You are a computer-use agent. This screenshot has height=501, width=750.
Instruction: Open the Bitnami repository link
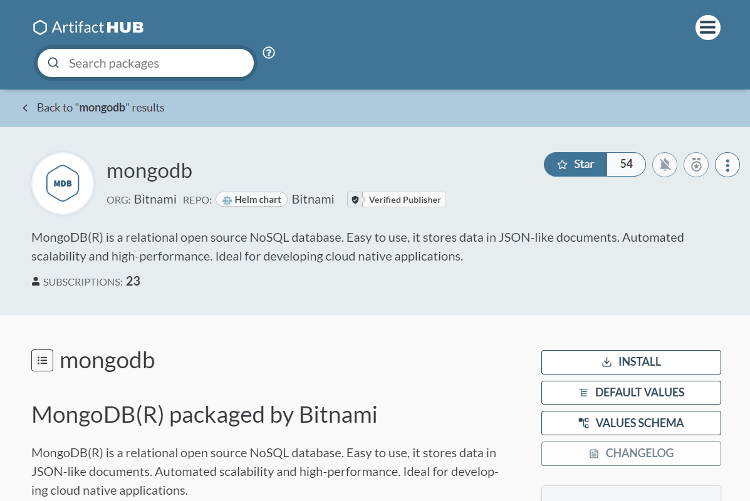click(x=313, y=199)
